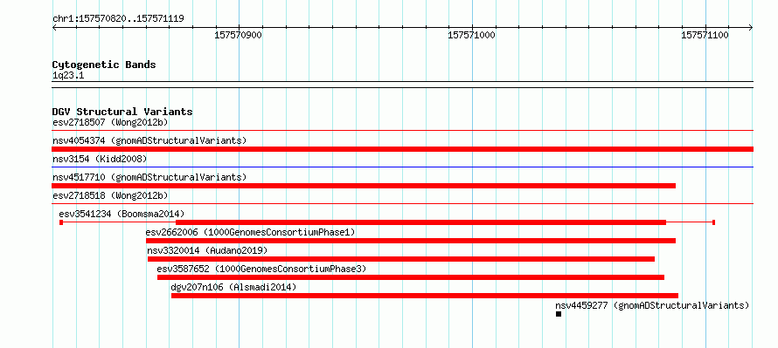The width and height of the screenshot is (778, 348).
Task: Click the chr1:157570820..157571119 region label
Action: click(x=118, y=19)
